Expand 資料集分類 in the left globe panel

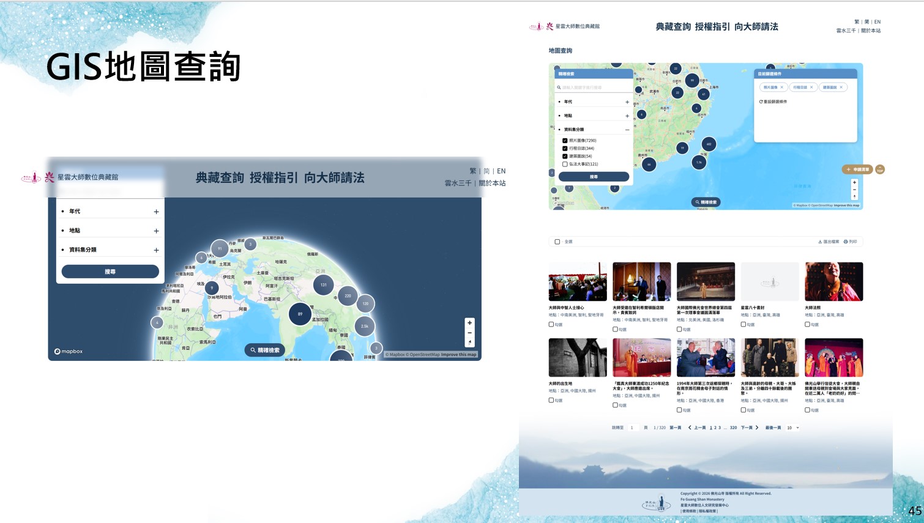point(156,250)
